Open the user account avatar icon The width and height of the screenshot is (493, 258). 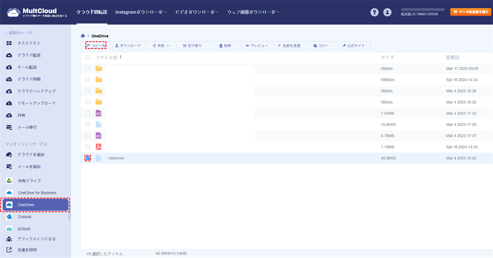coord(387,12)
